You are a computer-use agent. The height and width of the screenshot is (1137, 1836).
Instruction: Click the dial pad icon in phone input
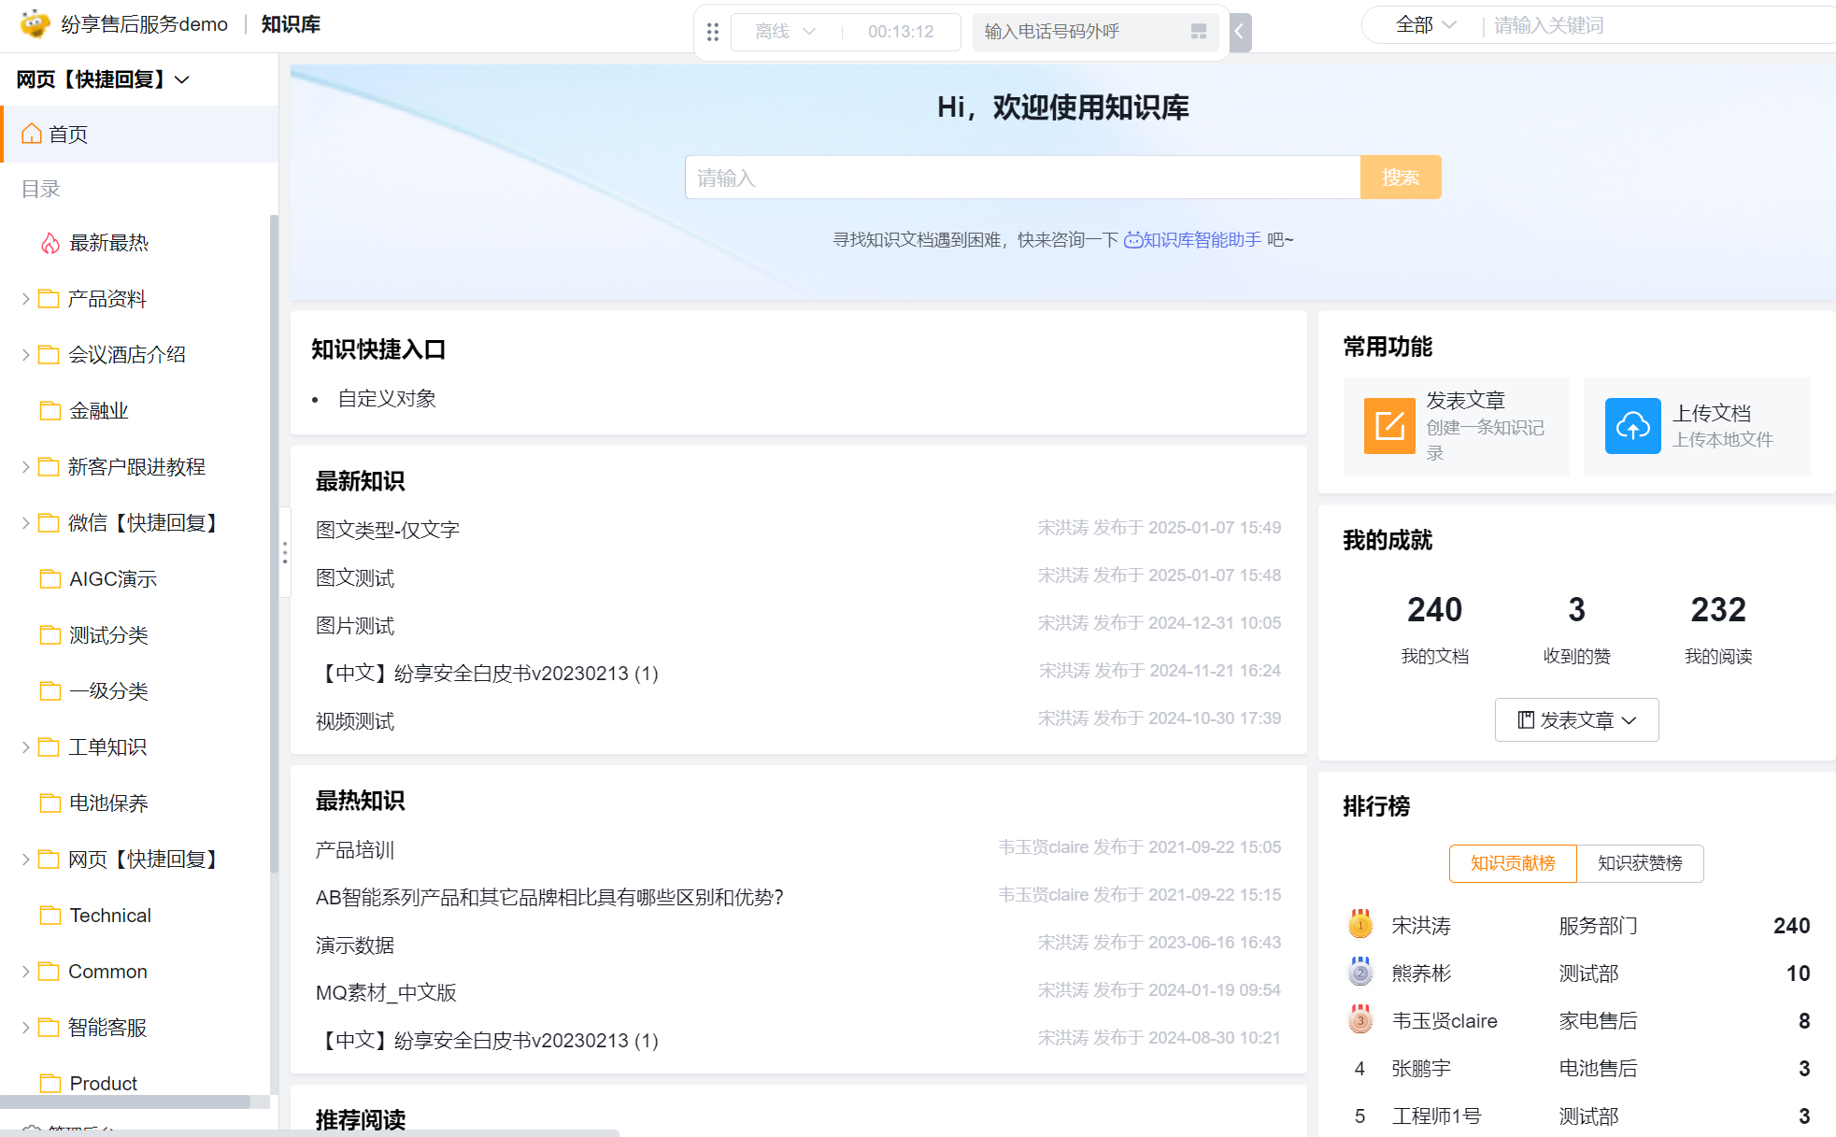coord(1199,32)
